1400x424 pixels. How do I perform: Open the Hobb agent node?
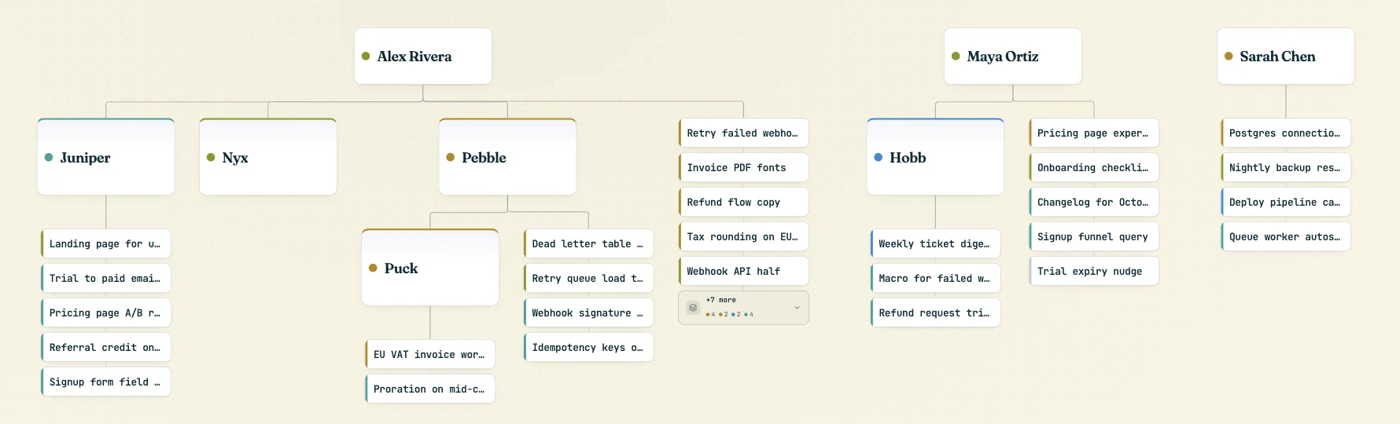pos(935,157)
